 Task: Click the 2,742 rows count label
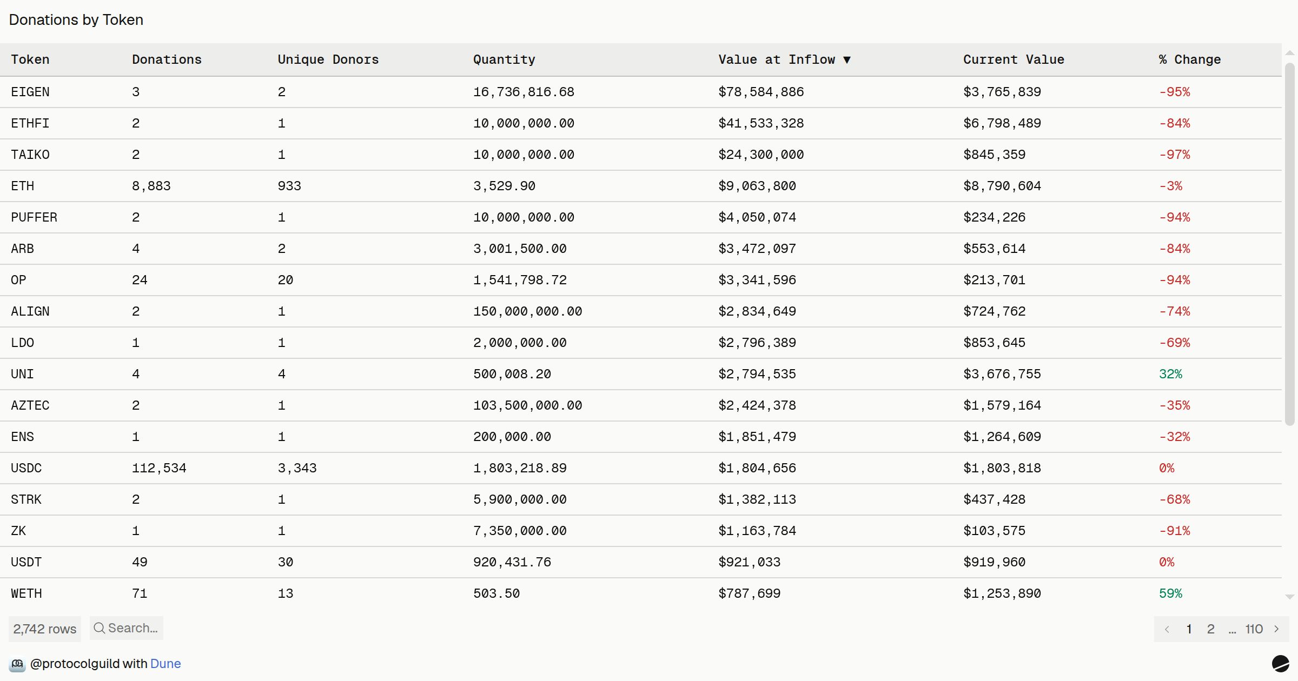(45, 629)
